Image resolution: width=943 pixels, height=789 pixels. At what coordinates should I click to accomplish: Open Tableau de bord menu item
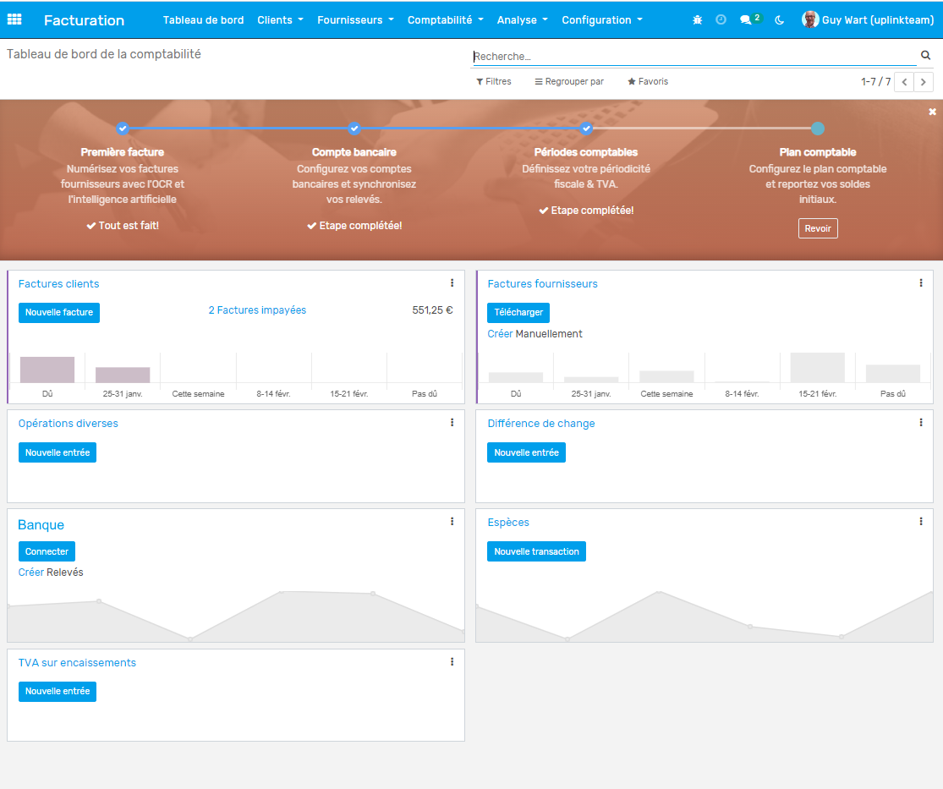click(203, 19)
